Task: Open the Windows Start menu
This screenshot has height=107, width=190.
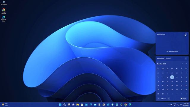Action: coord(60,105)
